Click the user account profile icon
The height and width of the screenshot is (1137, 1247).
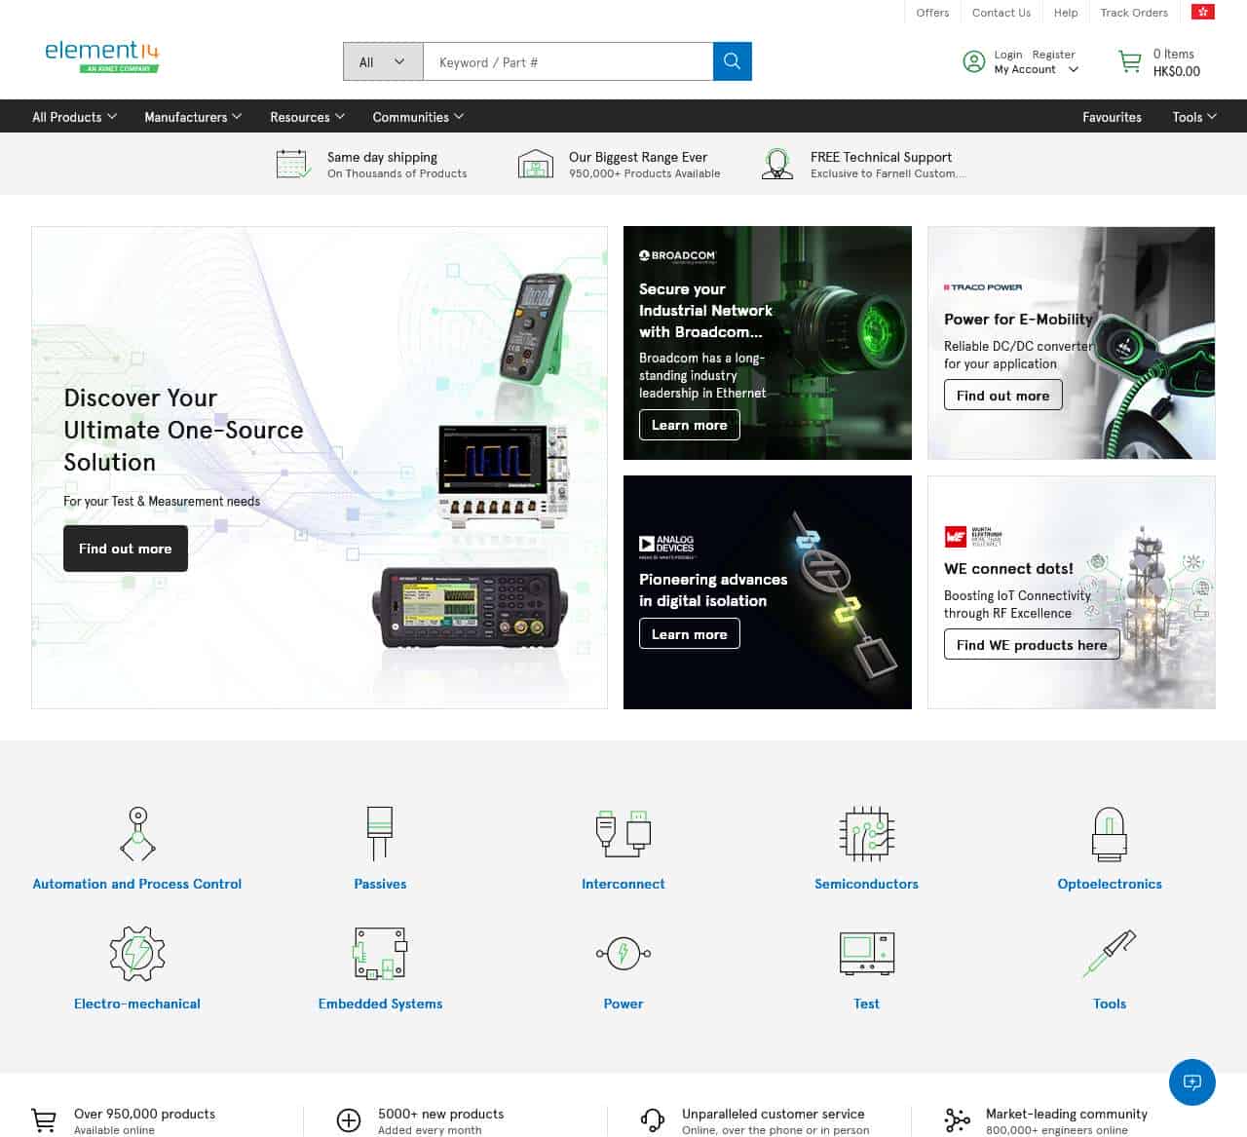click(973, 61)
